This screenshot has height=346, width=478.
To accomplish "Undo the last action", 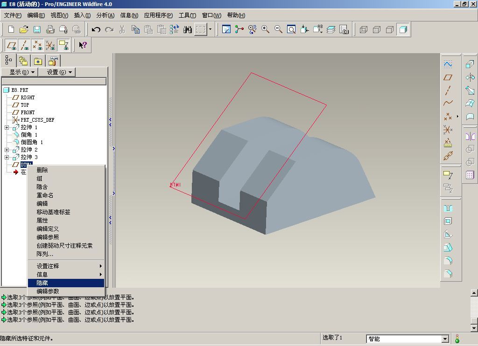I will (x=96, y=29).
